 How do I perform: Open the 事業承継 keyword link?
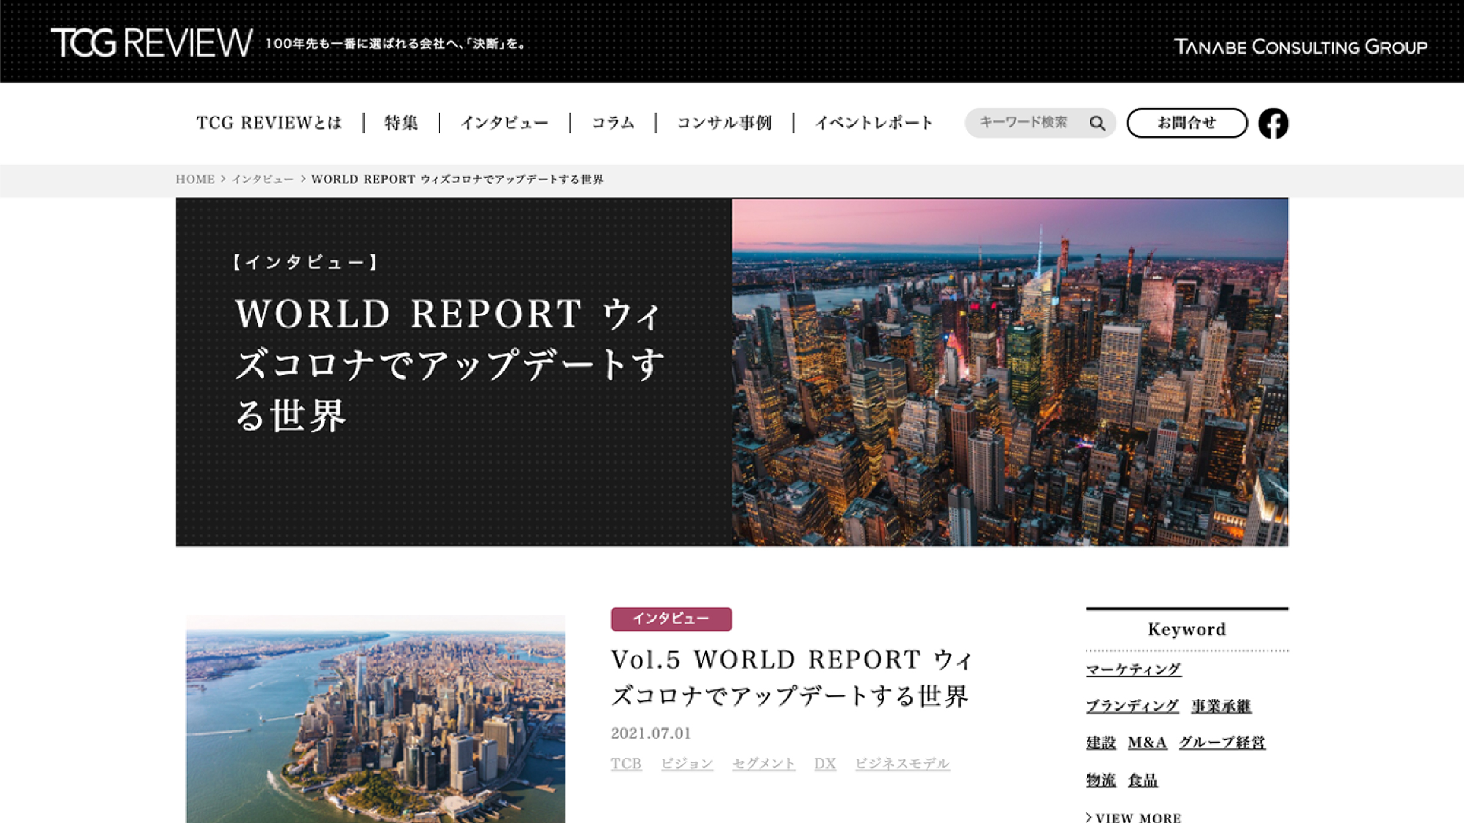tap(1221, 706)
